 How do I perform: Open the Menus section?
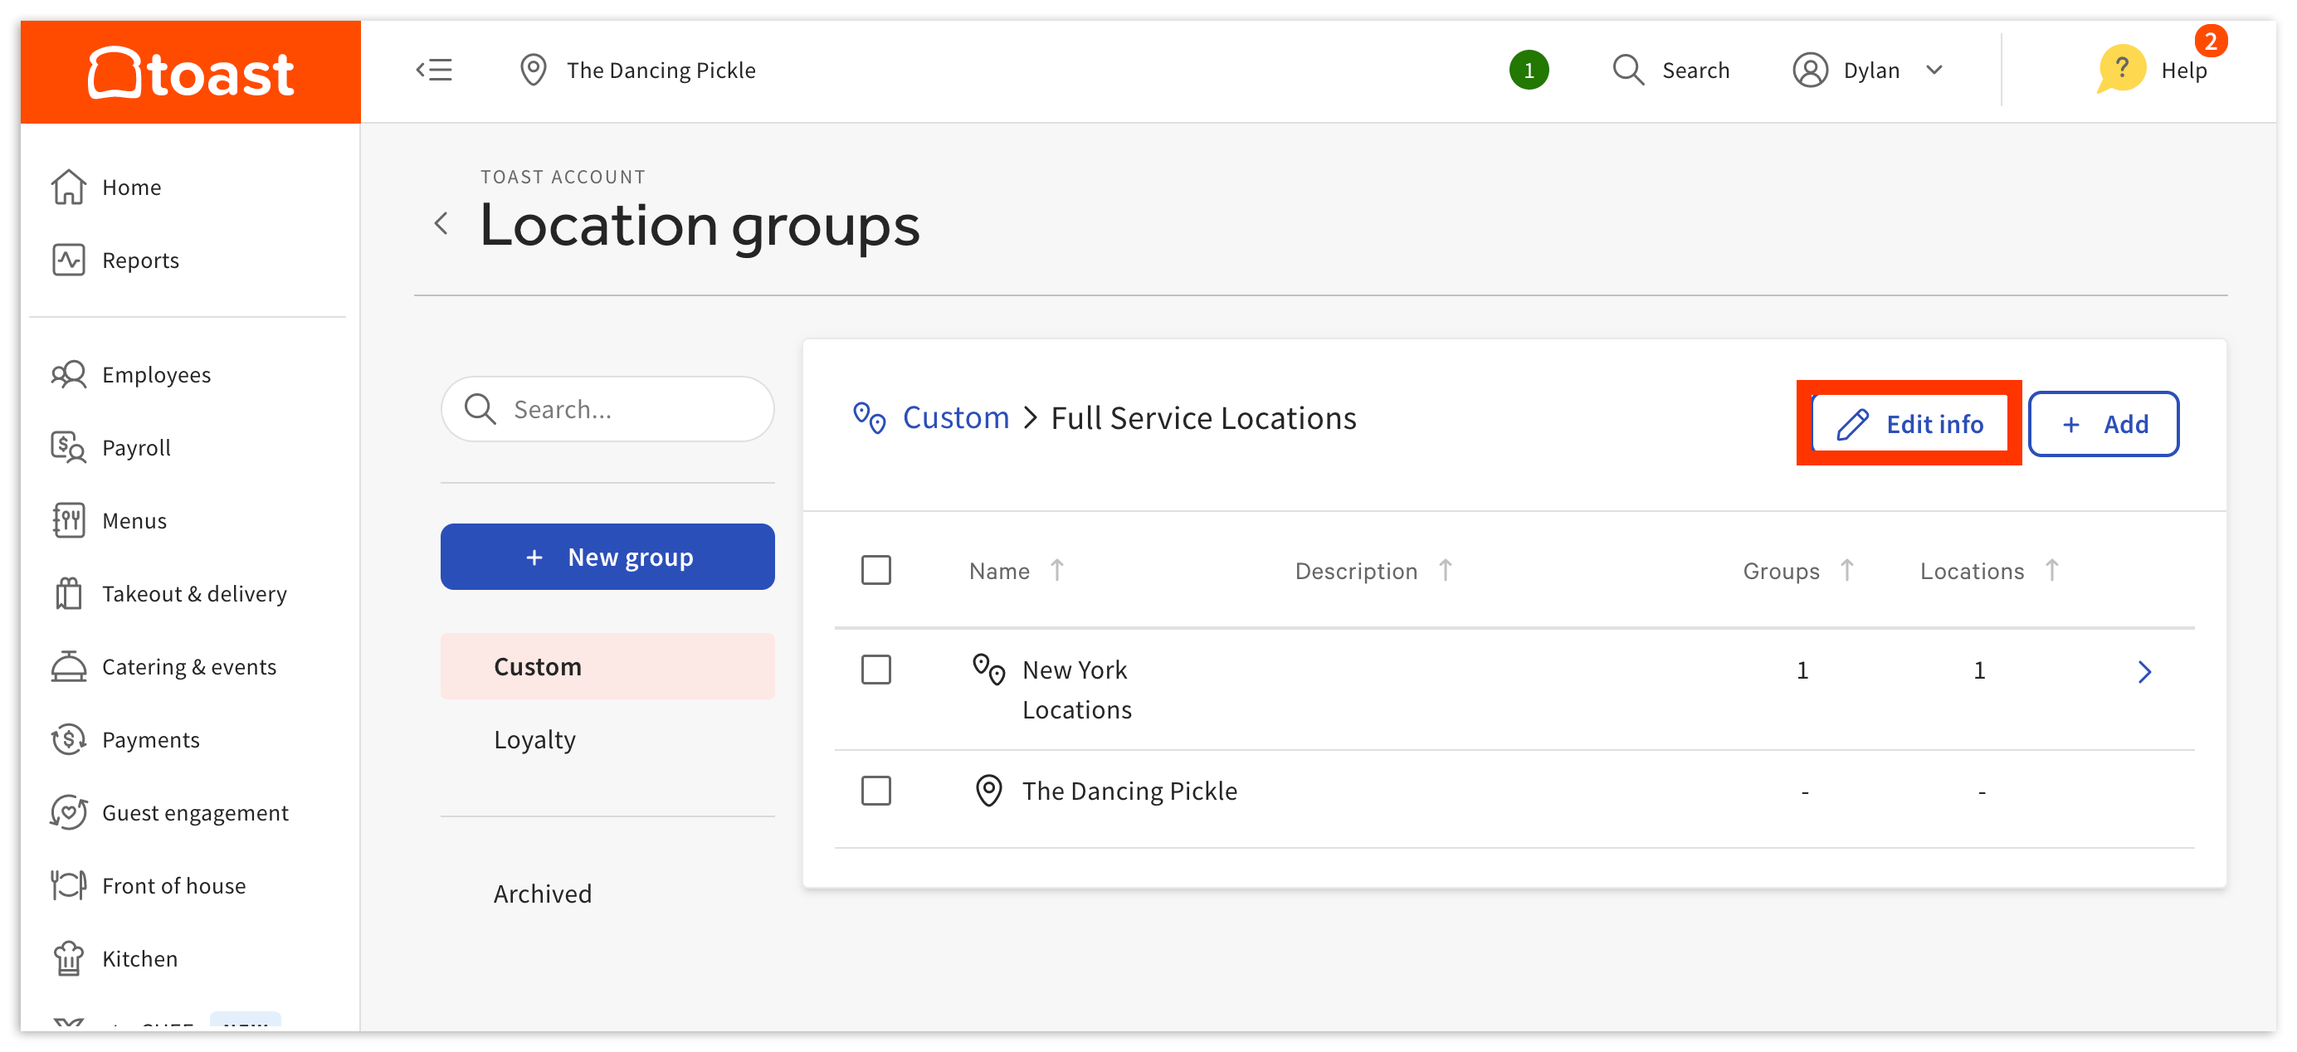click(133, 519)
